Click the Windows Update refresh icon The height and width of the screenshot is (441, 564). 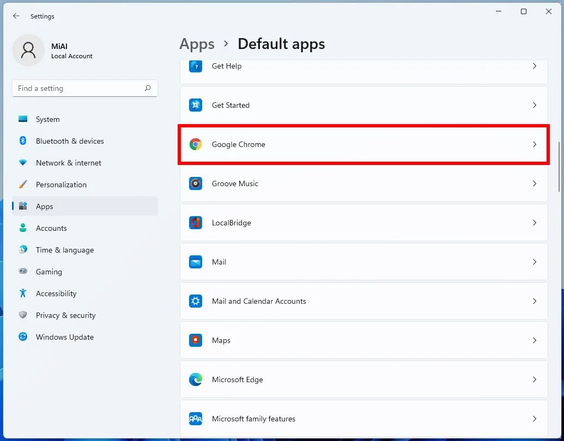pyautogui.click(x=23, y=337)
